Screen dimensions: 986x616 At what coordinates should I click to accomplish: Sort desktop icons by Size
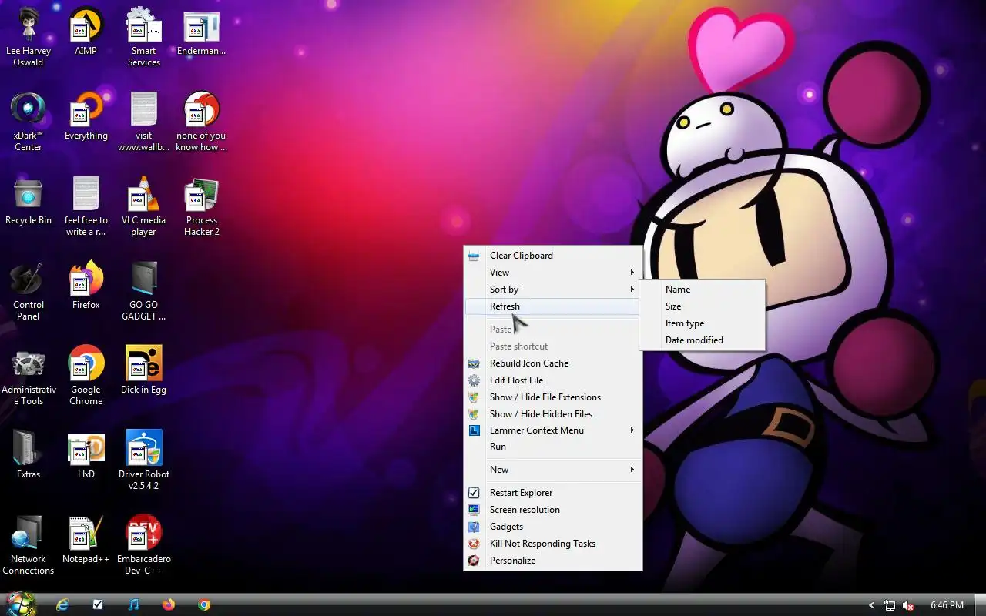click(x=703, y=306)
